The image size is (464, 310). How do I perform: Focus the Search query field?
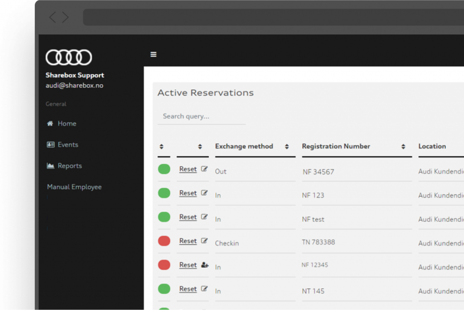202,116
